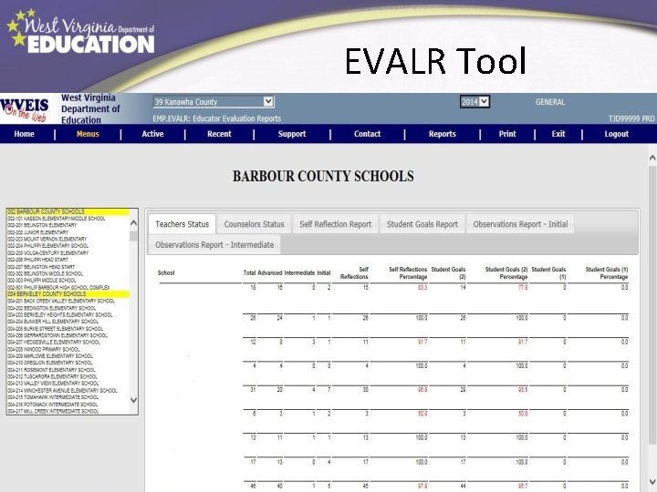Click the WVEIS On the Web logo
Viewport: 657px width, 492px height.
pyautogui.click(x=25, y=108)
